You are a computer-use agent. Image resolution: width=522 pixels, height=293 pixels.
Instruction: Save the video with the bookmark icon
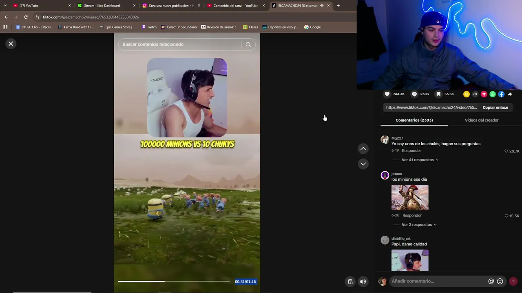[438, 94]
